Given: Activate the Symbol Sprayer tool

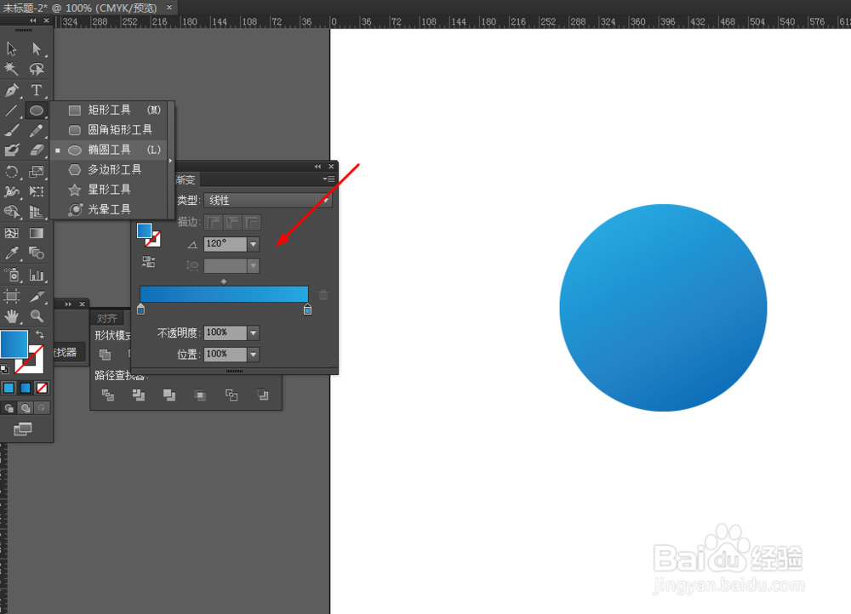Looking at the screenshot, I should (11, 275).
